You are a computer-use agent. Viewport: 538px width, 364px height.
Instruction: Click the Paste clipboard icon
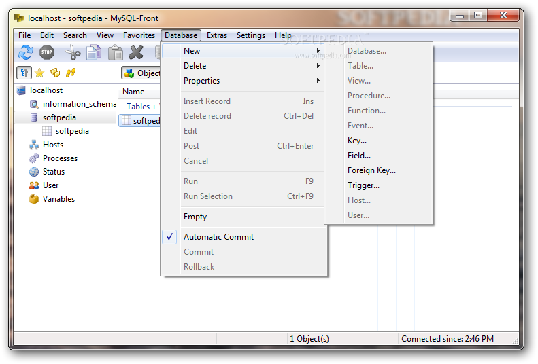[116, 52]
